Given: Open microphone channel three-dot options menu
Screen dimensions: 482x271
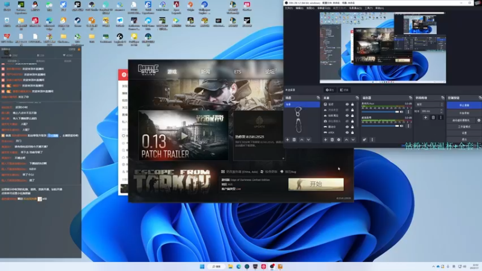Looking at the screenshot, I should click(x=408, y=112).
